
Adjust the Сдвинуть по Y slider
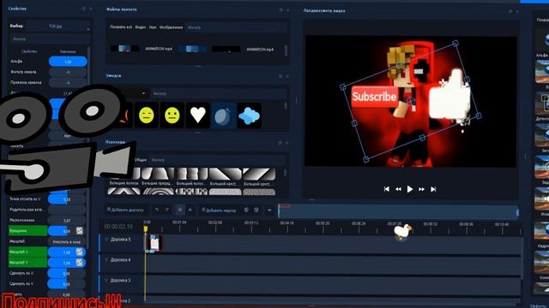pos(67,283)
